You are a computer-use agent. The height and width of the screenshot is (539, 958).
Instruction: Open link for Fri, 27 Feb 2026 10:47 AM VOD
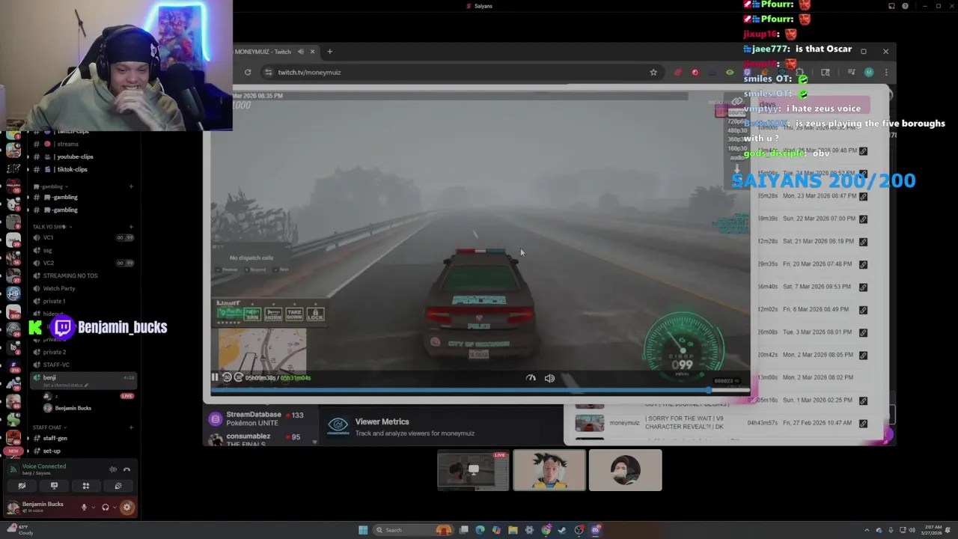[863, 423]
